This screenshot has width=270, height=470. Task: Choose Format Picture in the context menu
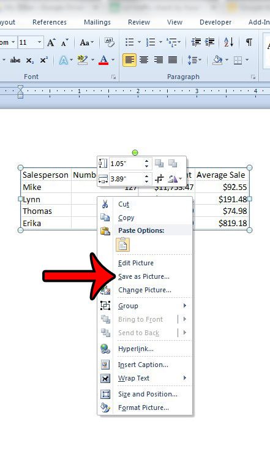[144, 407]
